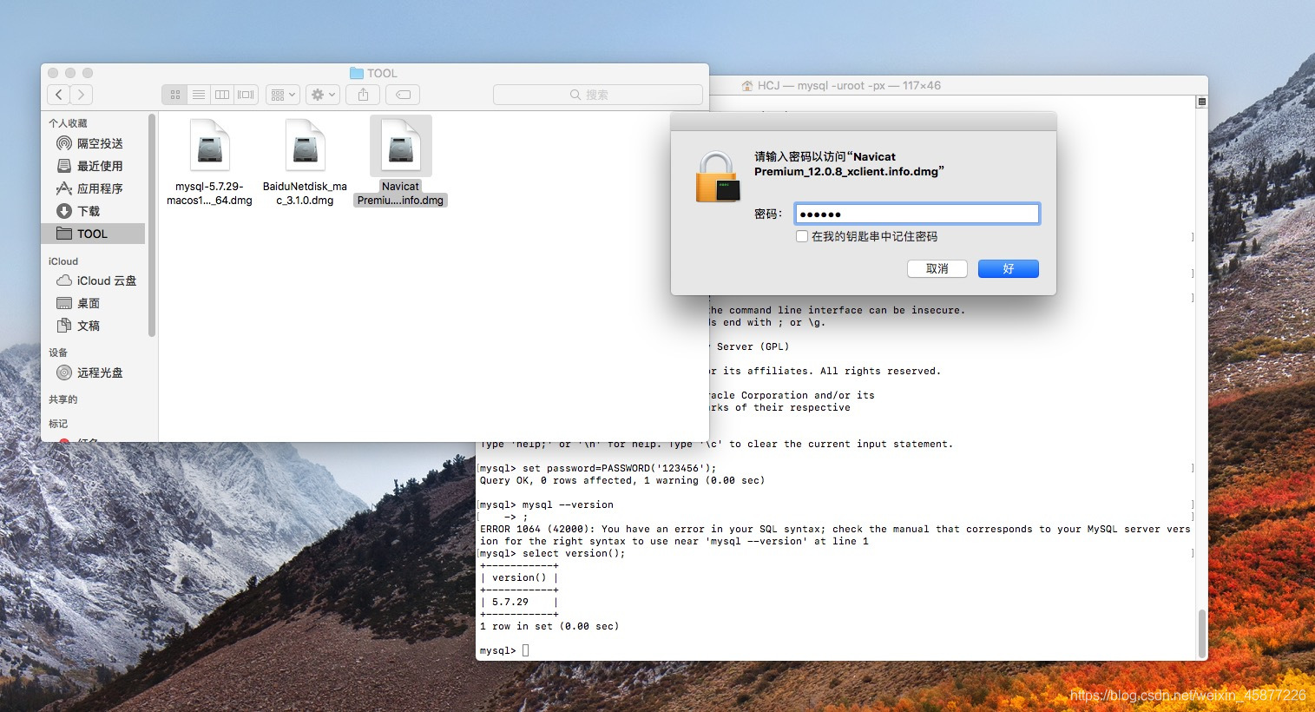This screenshot has width=1315, height=712.
Task: Select the TOOL folder in the sidebar
Action: click(94, 234)
